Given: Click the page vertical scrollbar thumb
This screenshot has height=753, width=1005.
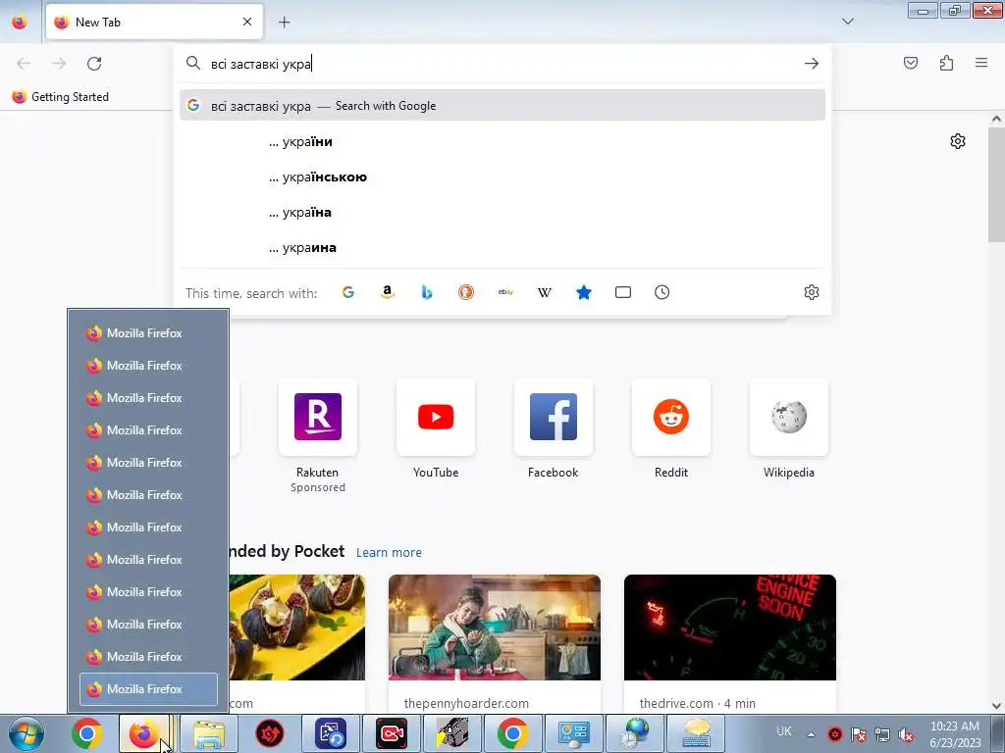Looking at the screenshot, I should [997, 184].
